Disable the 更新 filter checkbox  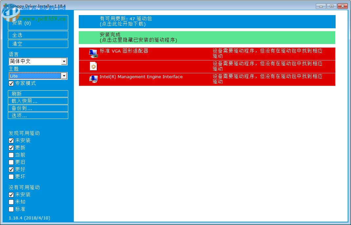tap(11, 147)
